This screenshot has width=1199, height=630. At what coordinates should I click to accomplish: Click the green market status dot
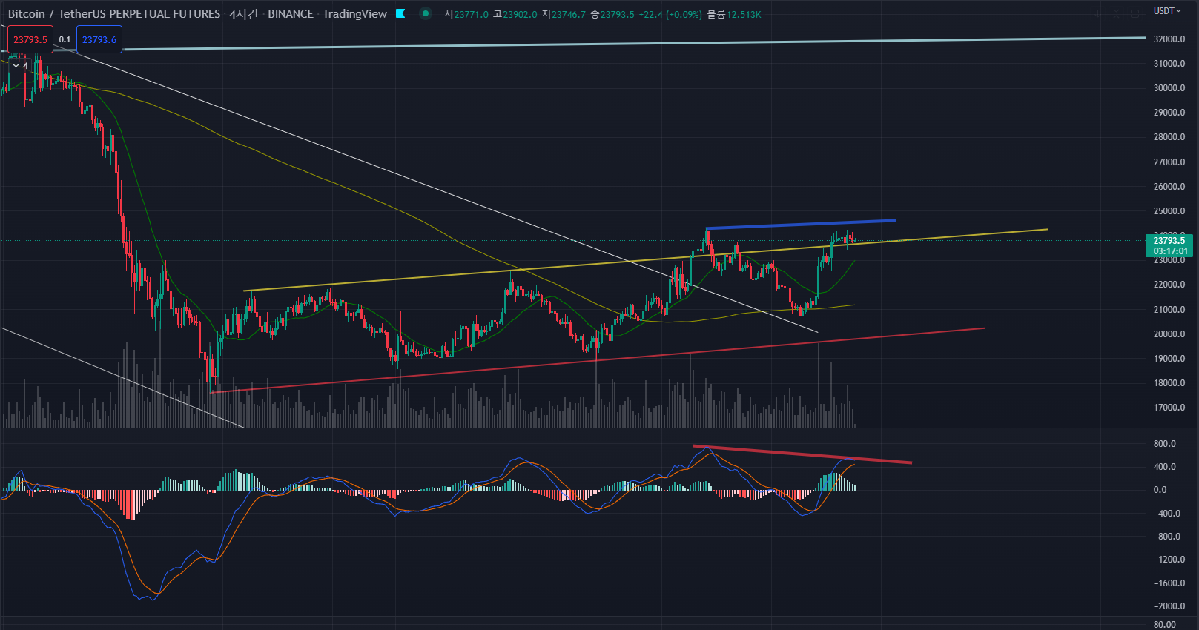click(x=426, y=13)
